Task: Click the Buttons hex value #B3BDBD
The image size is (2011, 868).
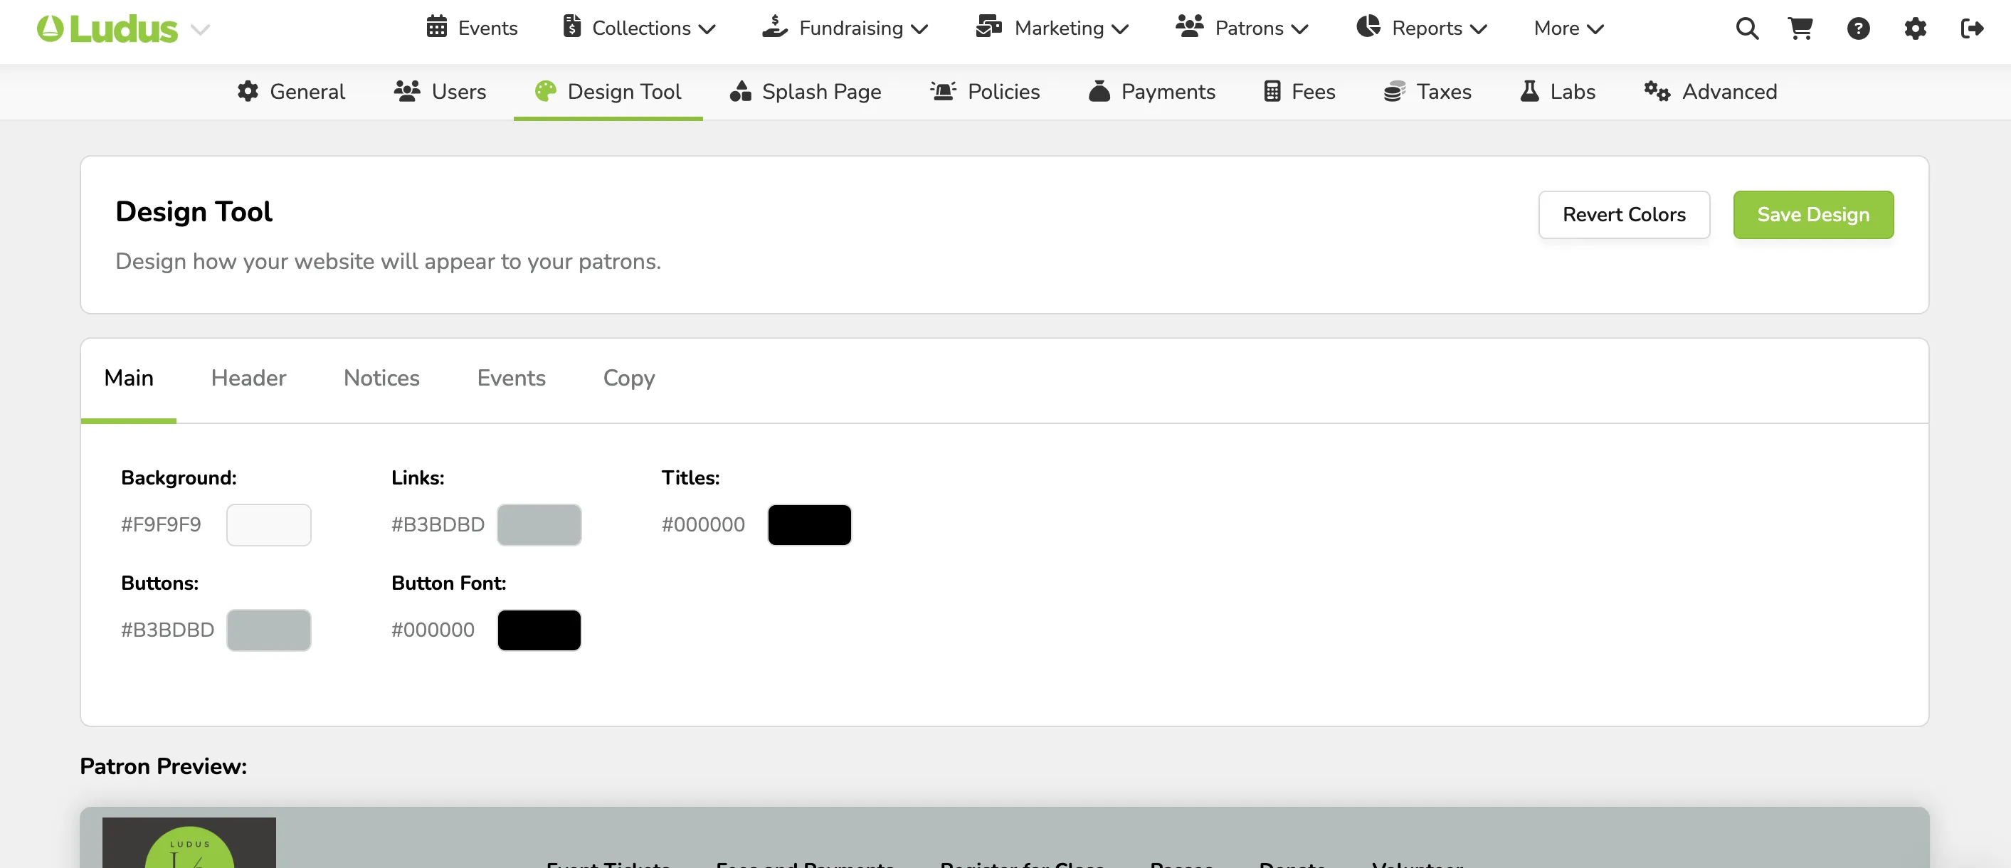Action: point(168,630)
